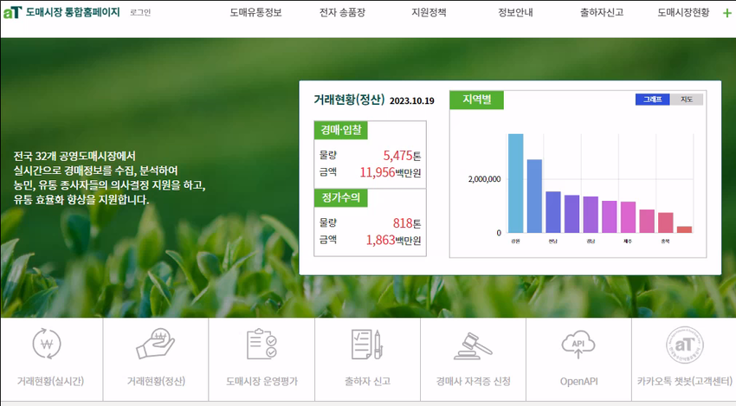This screenshot has height=406, width=736.
Task: Open the 전자 송품장 menu
Action: click(x=342, y=13)
